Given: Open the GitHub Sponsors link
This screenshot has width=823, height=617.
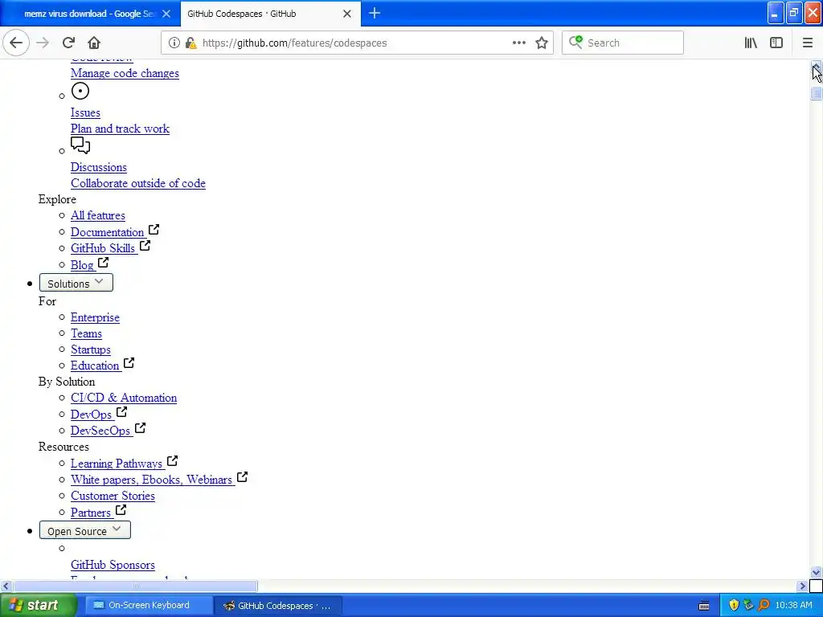Looking at the screenshot, I should [x=113, y=565].
